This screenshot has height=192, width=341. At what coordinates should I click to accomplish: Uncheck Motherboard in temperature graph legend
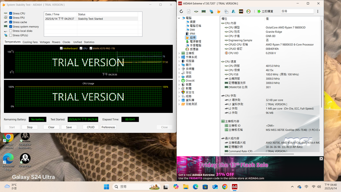point(61,48)
